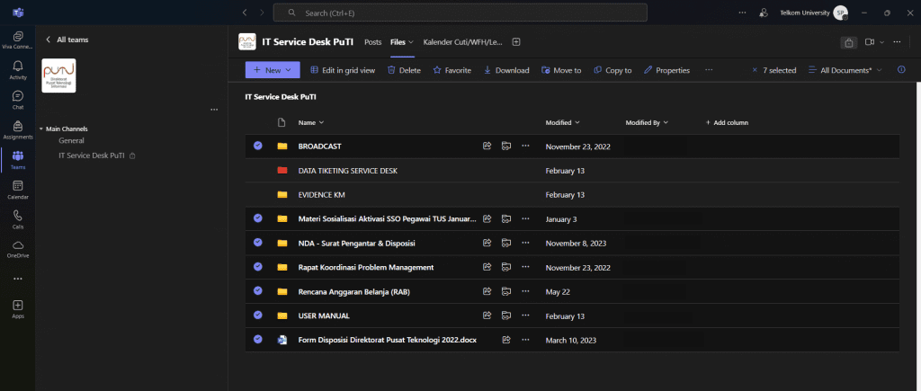This screenshot has width=921, height=391.
Task: Uncheck Form Disposisi Direktorat docx file
Action: (x=258, y=340)
